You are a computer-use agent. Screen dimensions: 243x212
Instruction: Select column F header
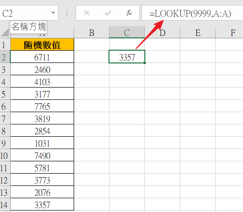click(229, 32)
